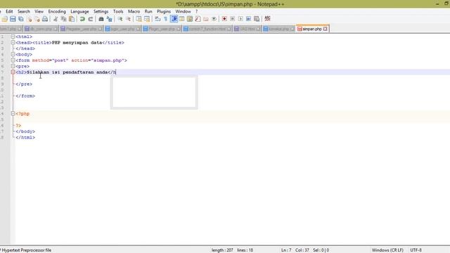Collapse the <pre> fold marker on line 6

[x=13, y=66]
